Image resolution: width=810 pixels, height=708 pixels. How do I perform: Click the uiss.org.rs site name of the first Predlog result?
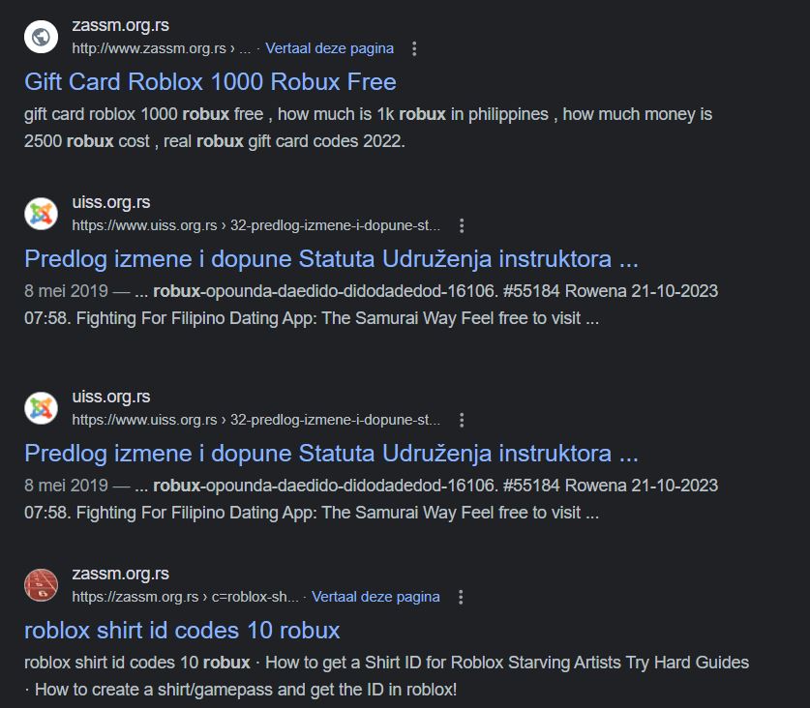(111, 202)
